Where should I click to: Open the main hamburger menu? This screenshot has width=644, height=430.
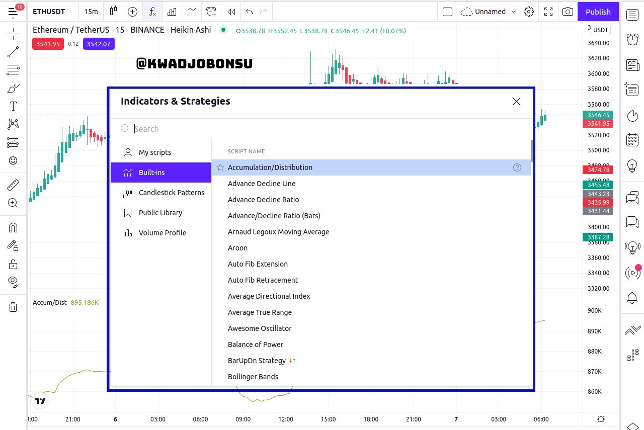(x=13, y=11)
